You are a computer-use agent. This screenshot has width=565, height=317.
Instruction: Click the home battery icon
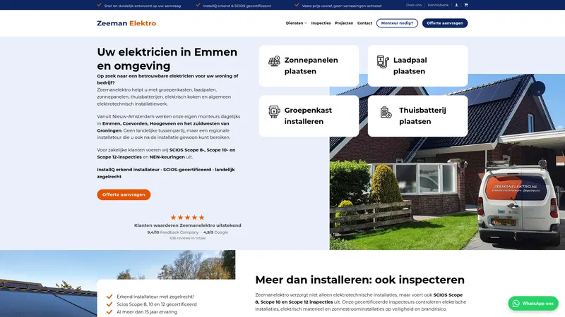click(386, 112)
